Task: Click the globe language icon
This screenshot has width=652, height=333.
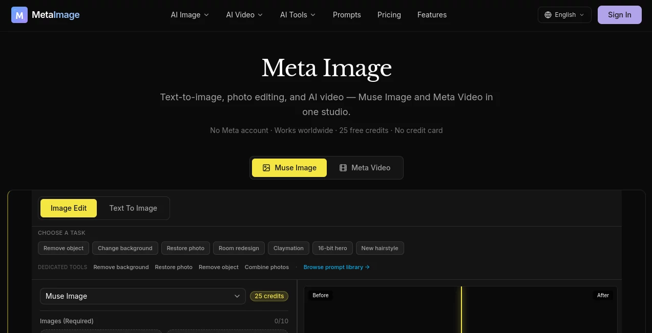Action: 549,15
